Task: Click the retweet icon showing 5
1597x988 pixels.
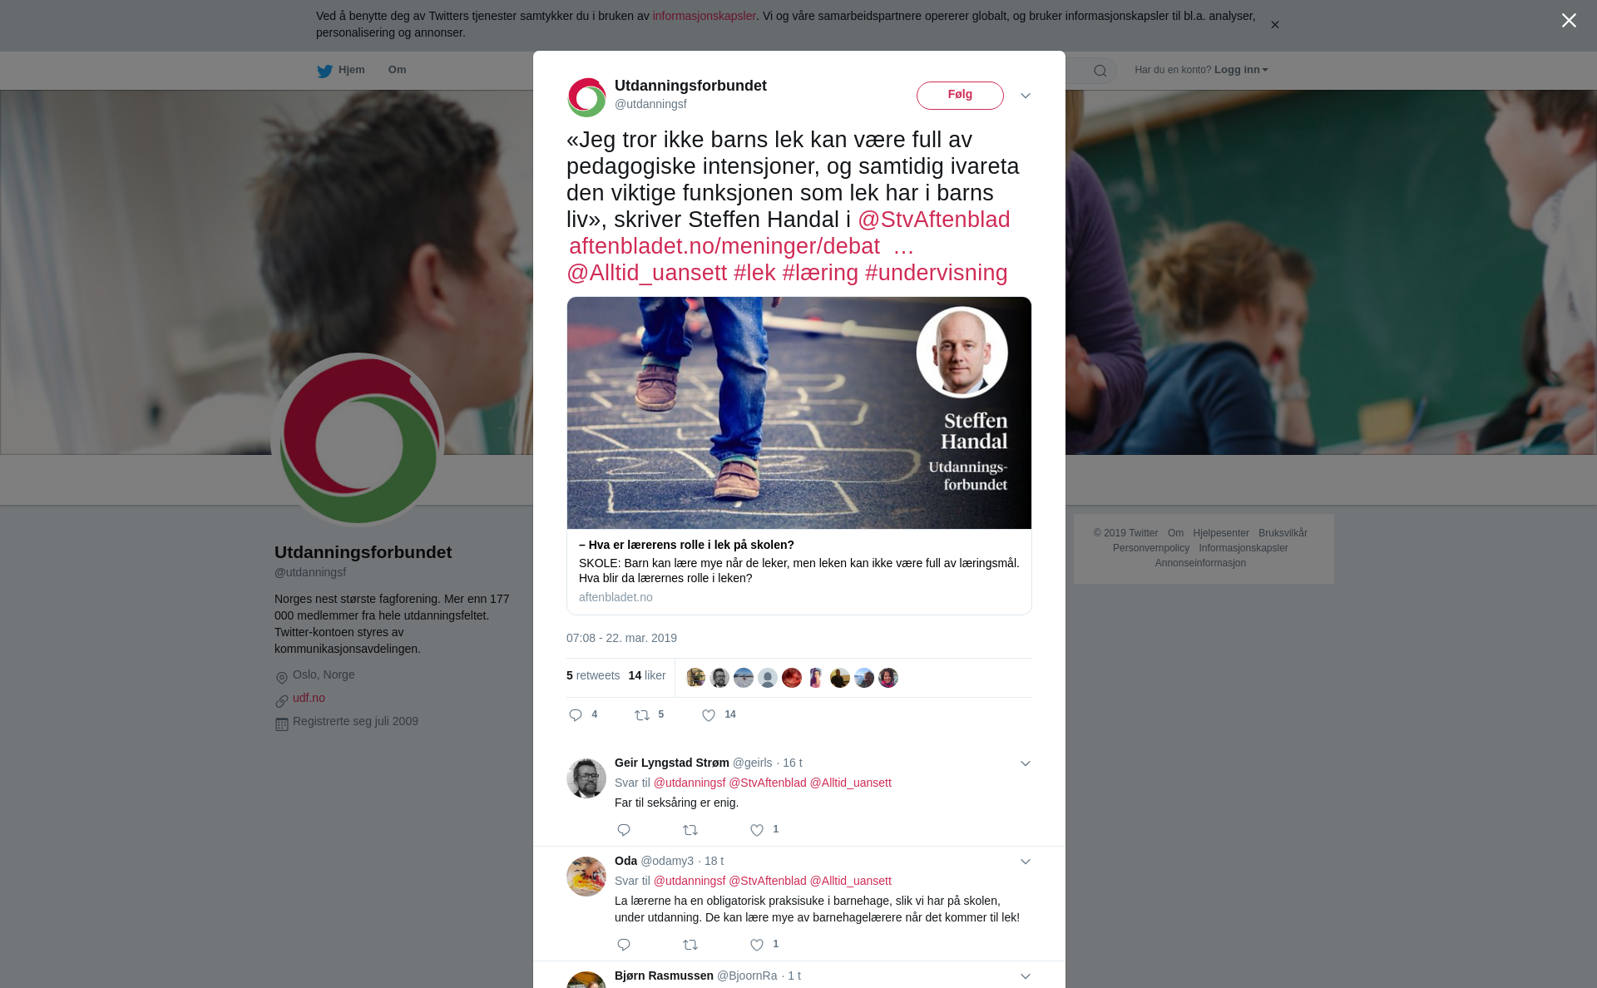Action: pyautogui.click(x=642, y=715)
